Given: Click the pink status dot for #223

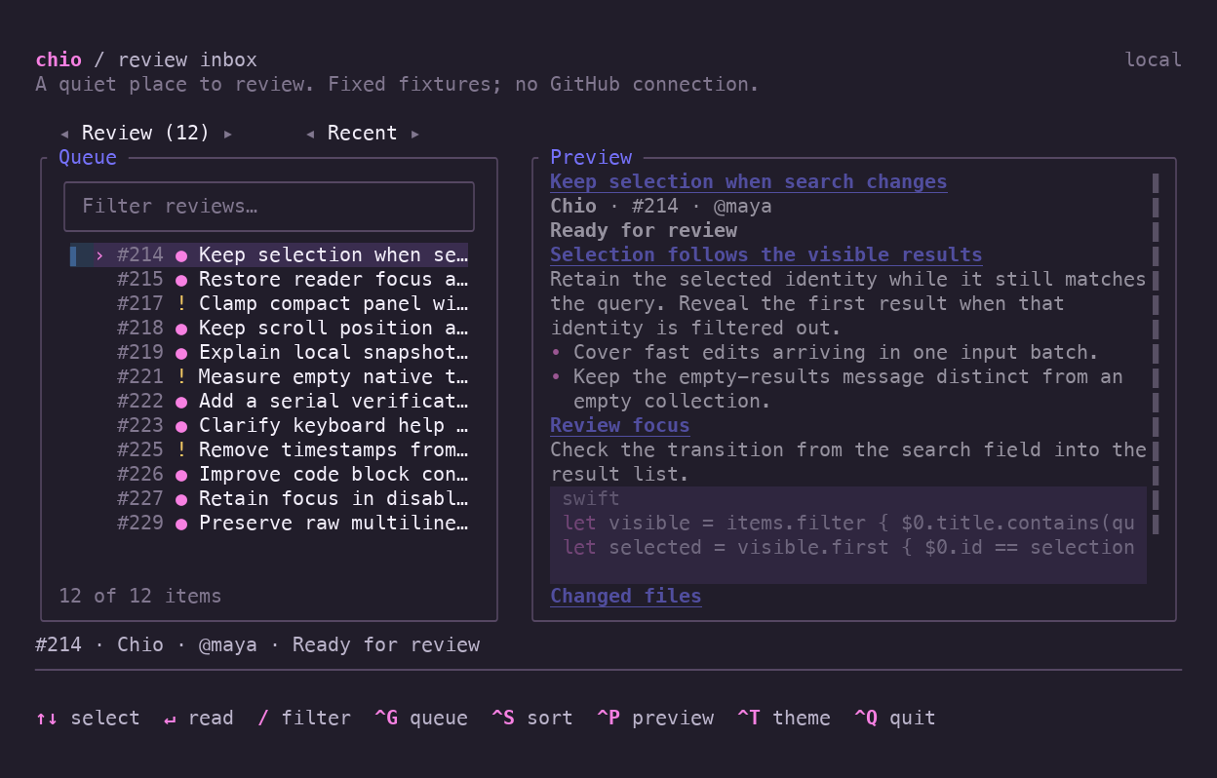Looking at the screenshot, I should [x=181, y=427].
